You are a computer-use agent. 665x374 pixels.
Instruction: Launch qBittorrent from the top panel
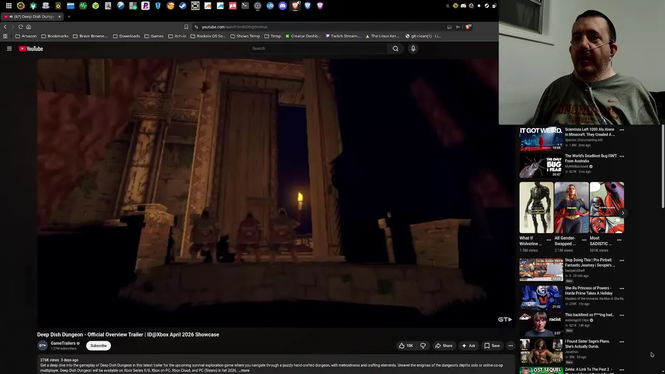point(270,6)
